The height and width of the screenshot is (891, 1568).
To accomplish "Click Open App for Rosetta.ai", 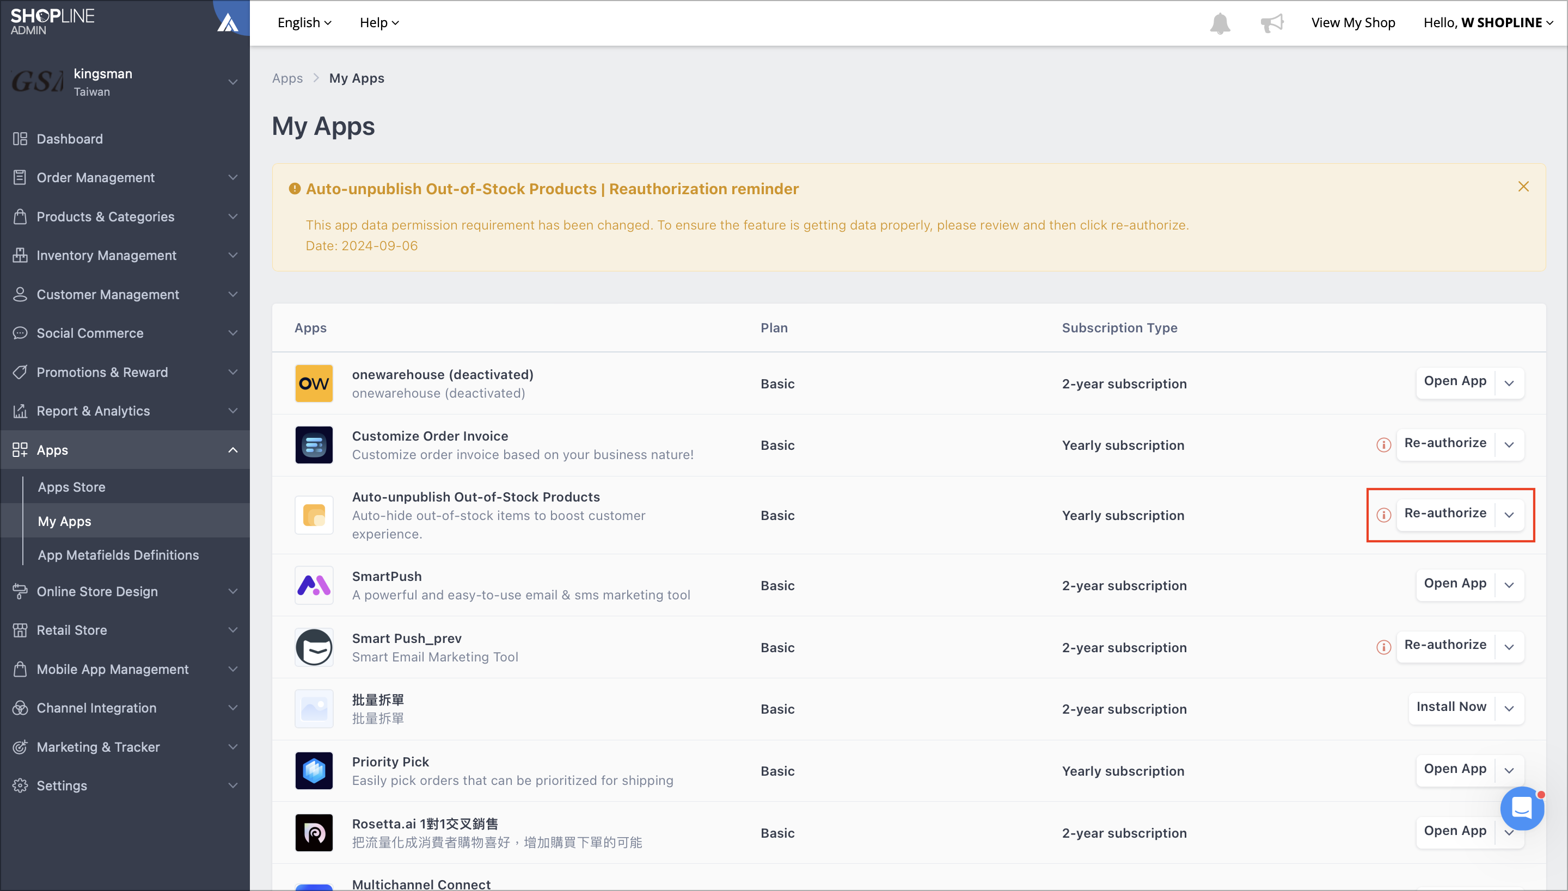I will point(1455,831).
